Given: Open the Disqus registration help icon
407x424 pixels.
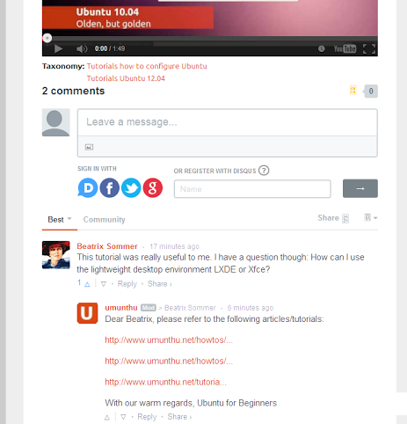Looking at the screenshot, I should (264, 171).
